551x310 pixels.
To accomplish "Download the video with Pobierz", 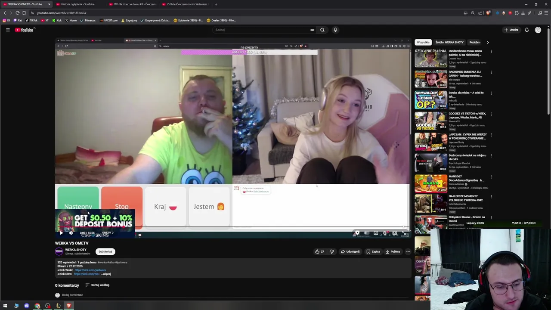I will pos(393,251).
